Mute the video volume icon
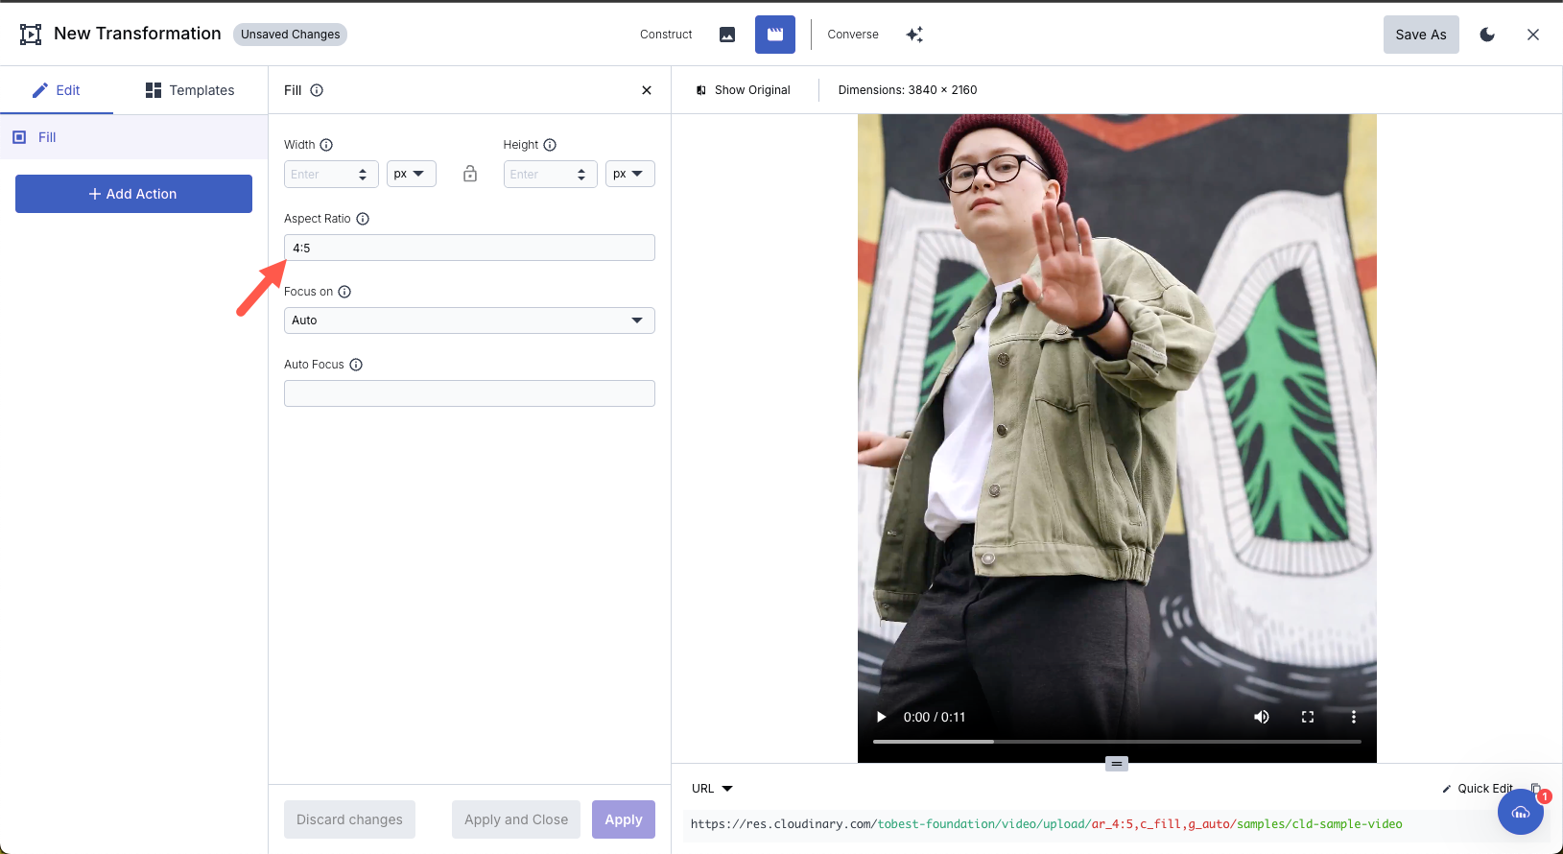Screen dimensions: 1563x854 pyautogui.click(x=1262, y=717)
